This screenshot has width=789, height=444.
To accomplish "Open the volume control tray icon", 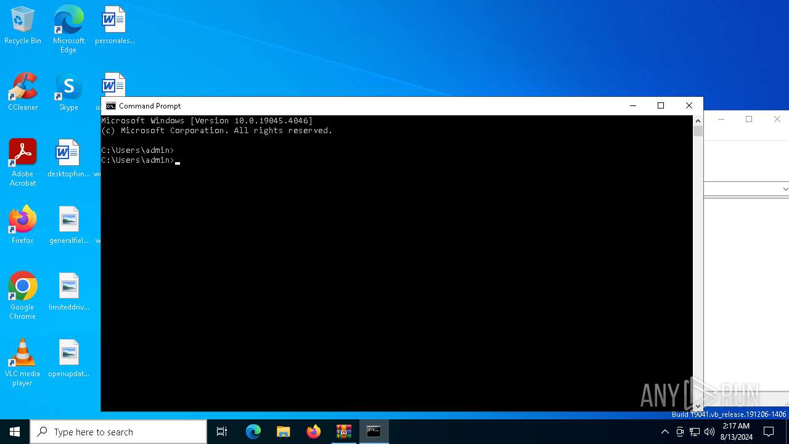I will (709, 432).
